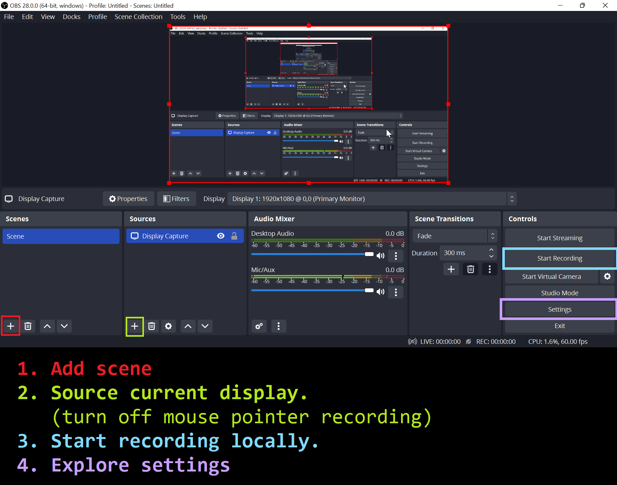The height and width of the screenshot is (485, 617).
Task: Open source properties gear icon in Sources panel
Action: click(168, 326)
